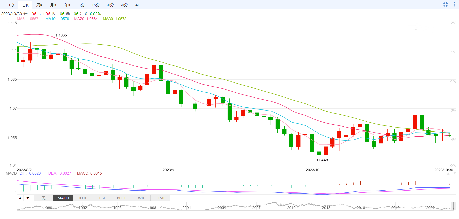
Task: Open the three-dot more options menu
Action: pos(455,4)
